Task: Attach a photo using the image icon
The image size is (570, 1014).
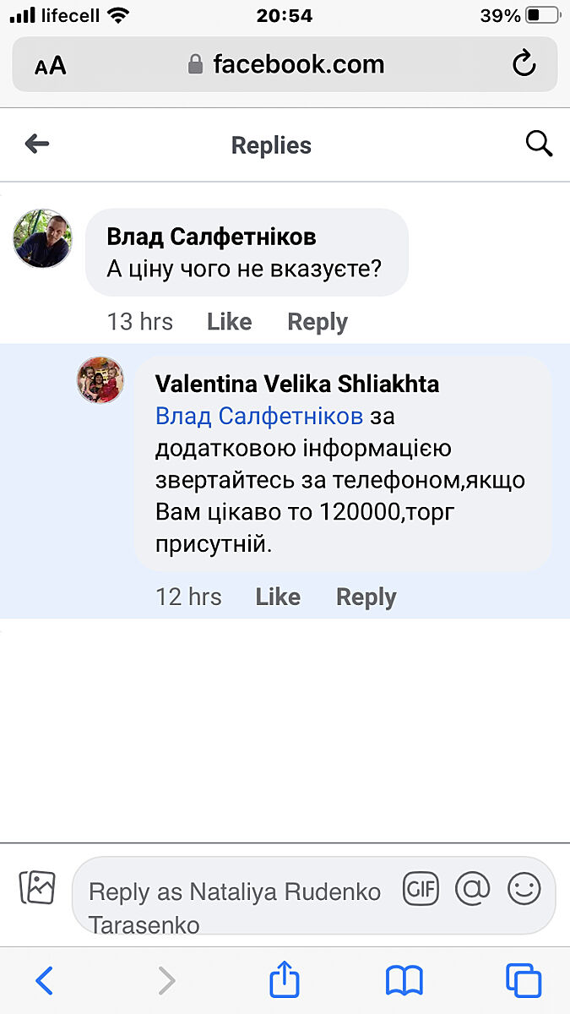Action: point(37,887)
